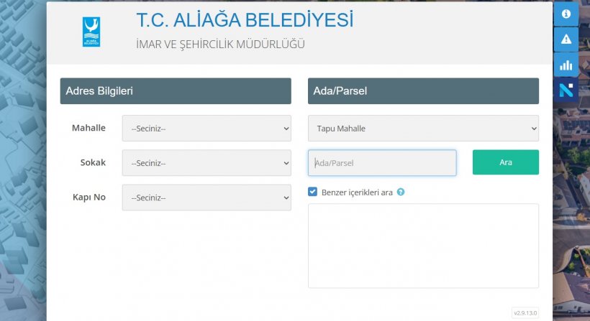Click the Aliağa Belediyesi logo

(x=91, y=32)
